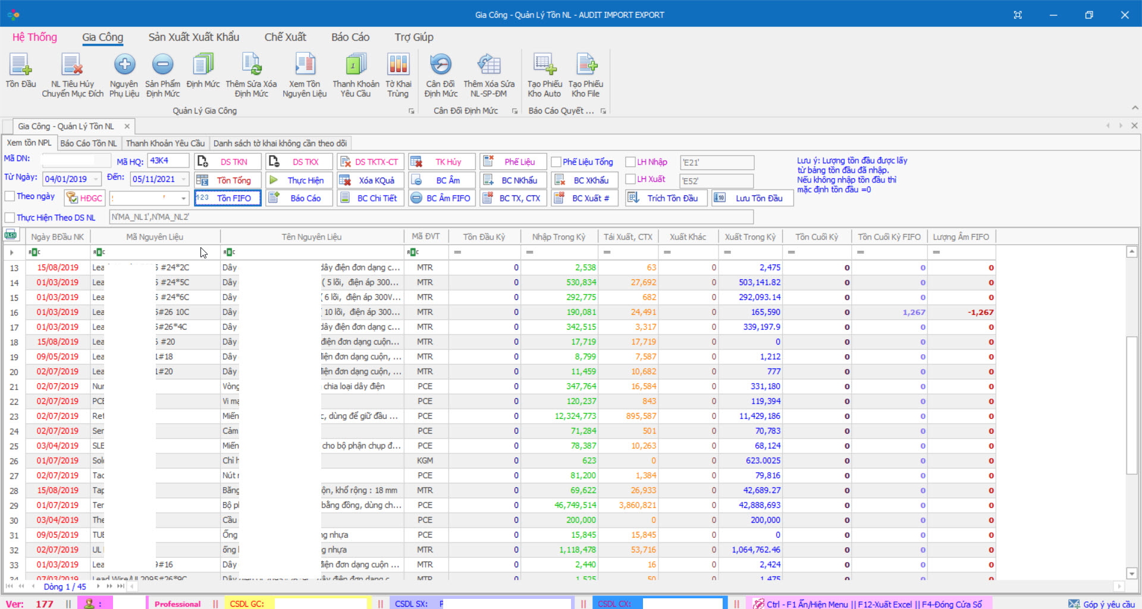Expand the Đến date picker dropdown

point(183,179)
